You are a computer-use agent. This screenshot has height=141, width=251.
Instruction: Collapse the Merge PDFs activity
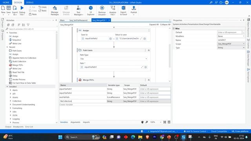pos(149,80)
